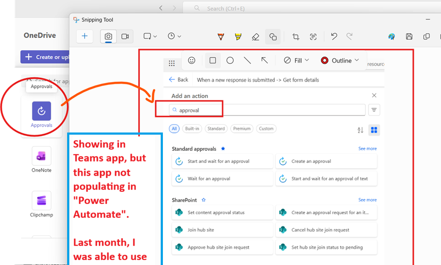The height and width of the screenshot is (265, 441).
Task: Click See more for Standard approvals
Action: 367,149
